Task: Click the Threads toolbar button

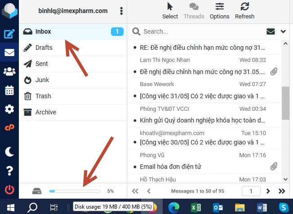Action: click(x=194, y=11)
